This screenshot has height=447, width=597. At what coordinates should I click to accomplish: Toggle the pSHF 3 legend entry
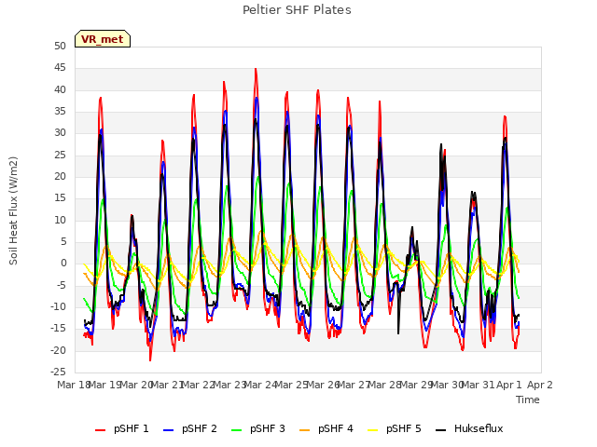(x=258, y=428)
